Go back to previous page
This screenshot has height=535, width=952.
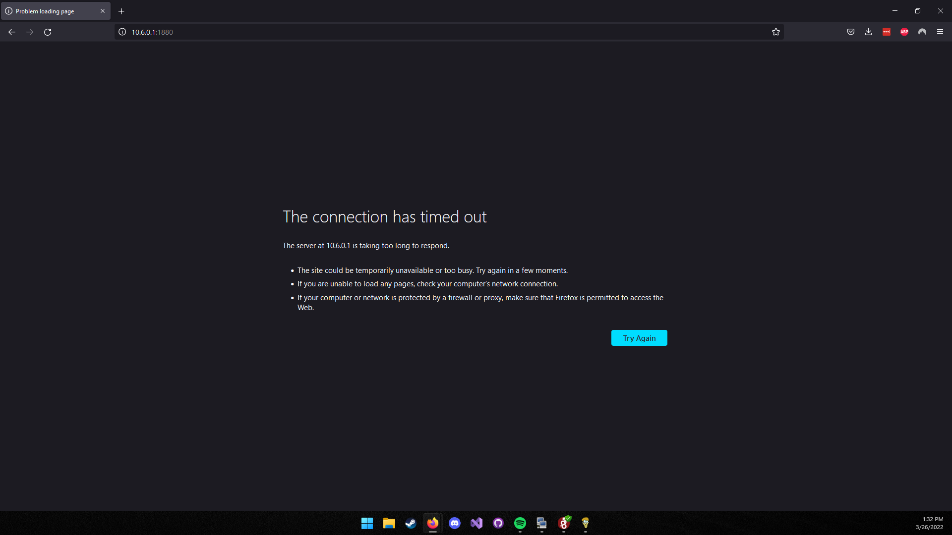pyautogui.click(x=12, y=32)
